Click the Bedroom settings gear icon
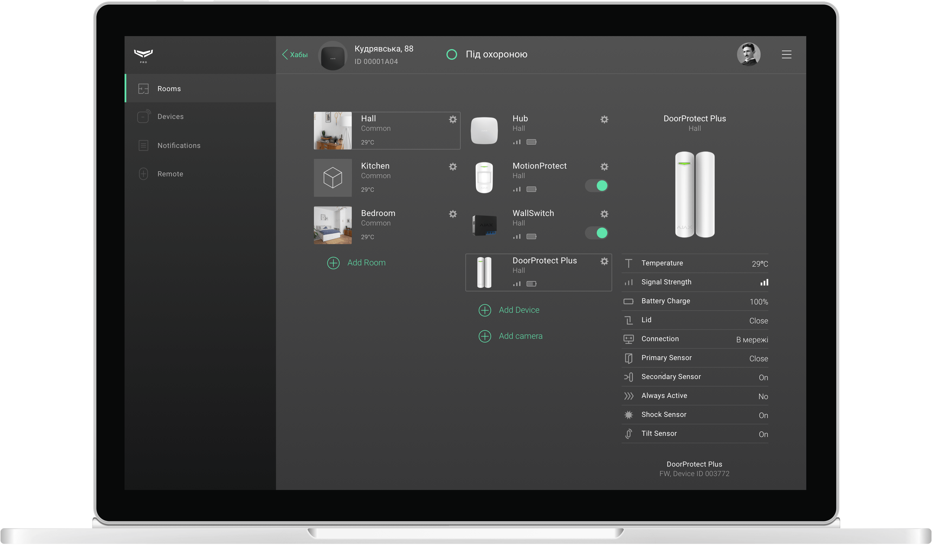Viewport: 932px width, 545px height. (x=453, y=214)
